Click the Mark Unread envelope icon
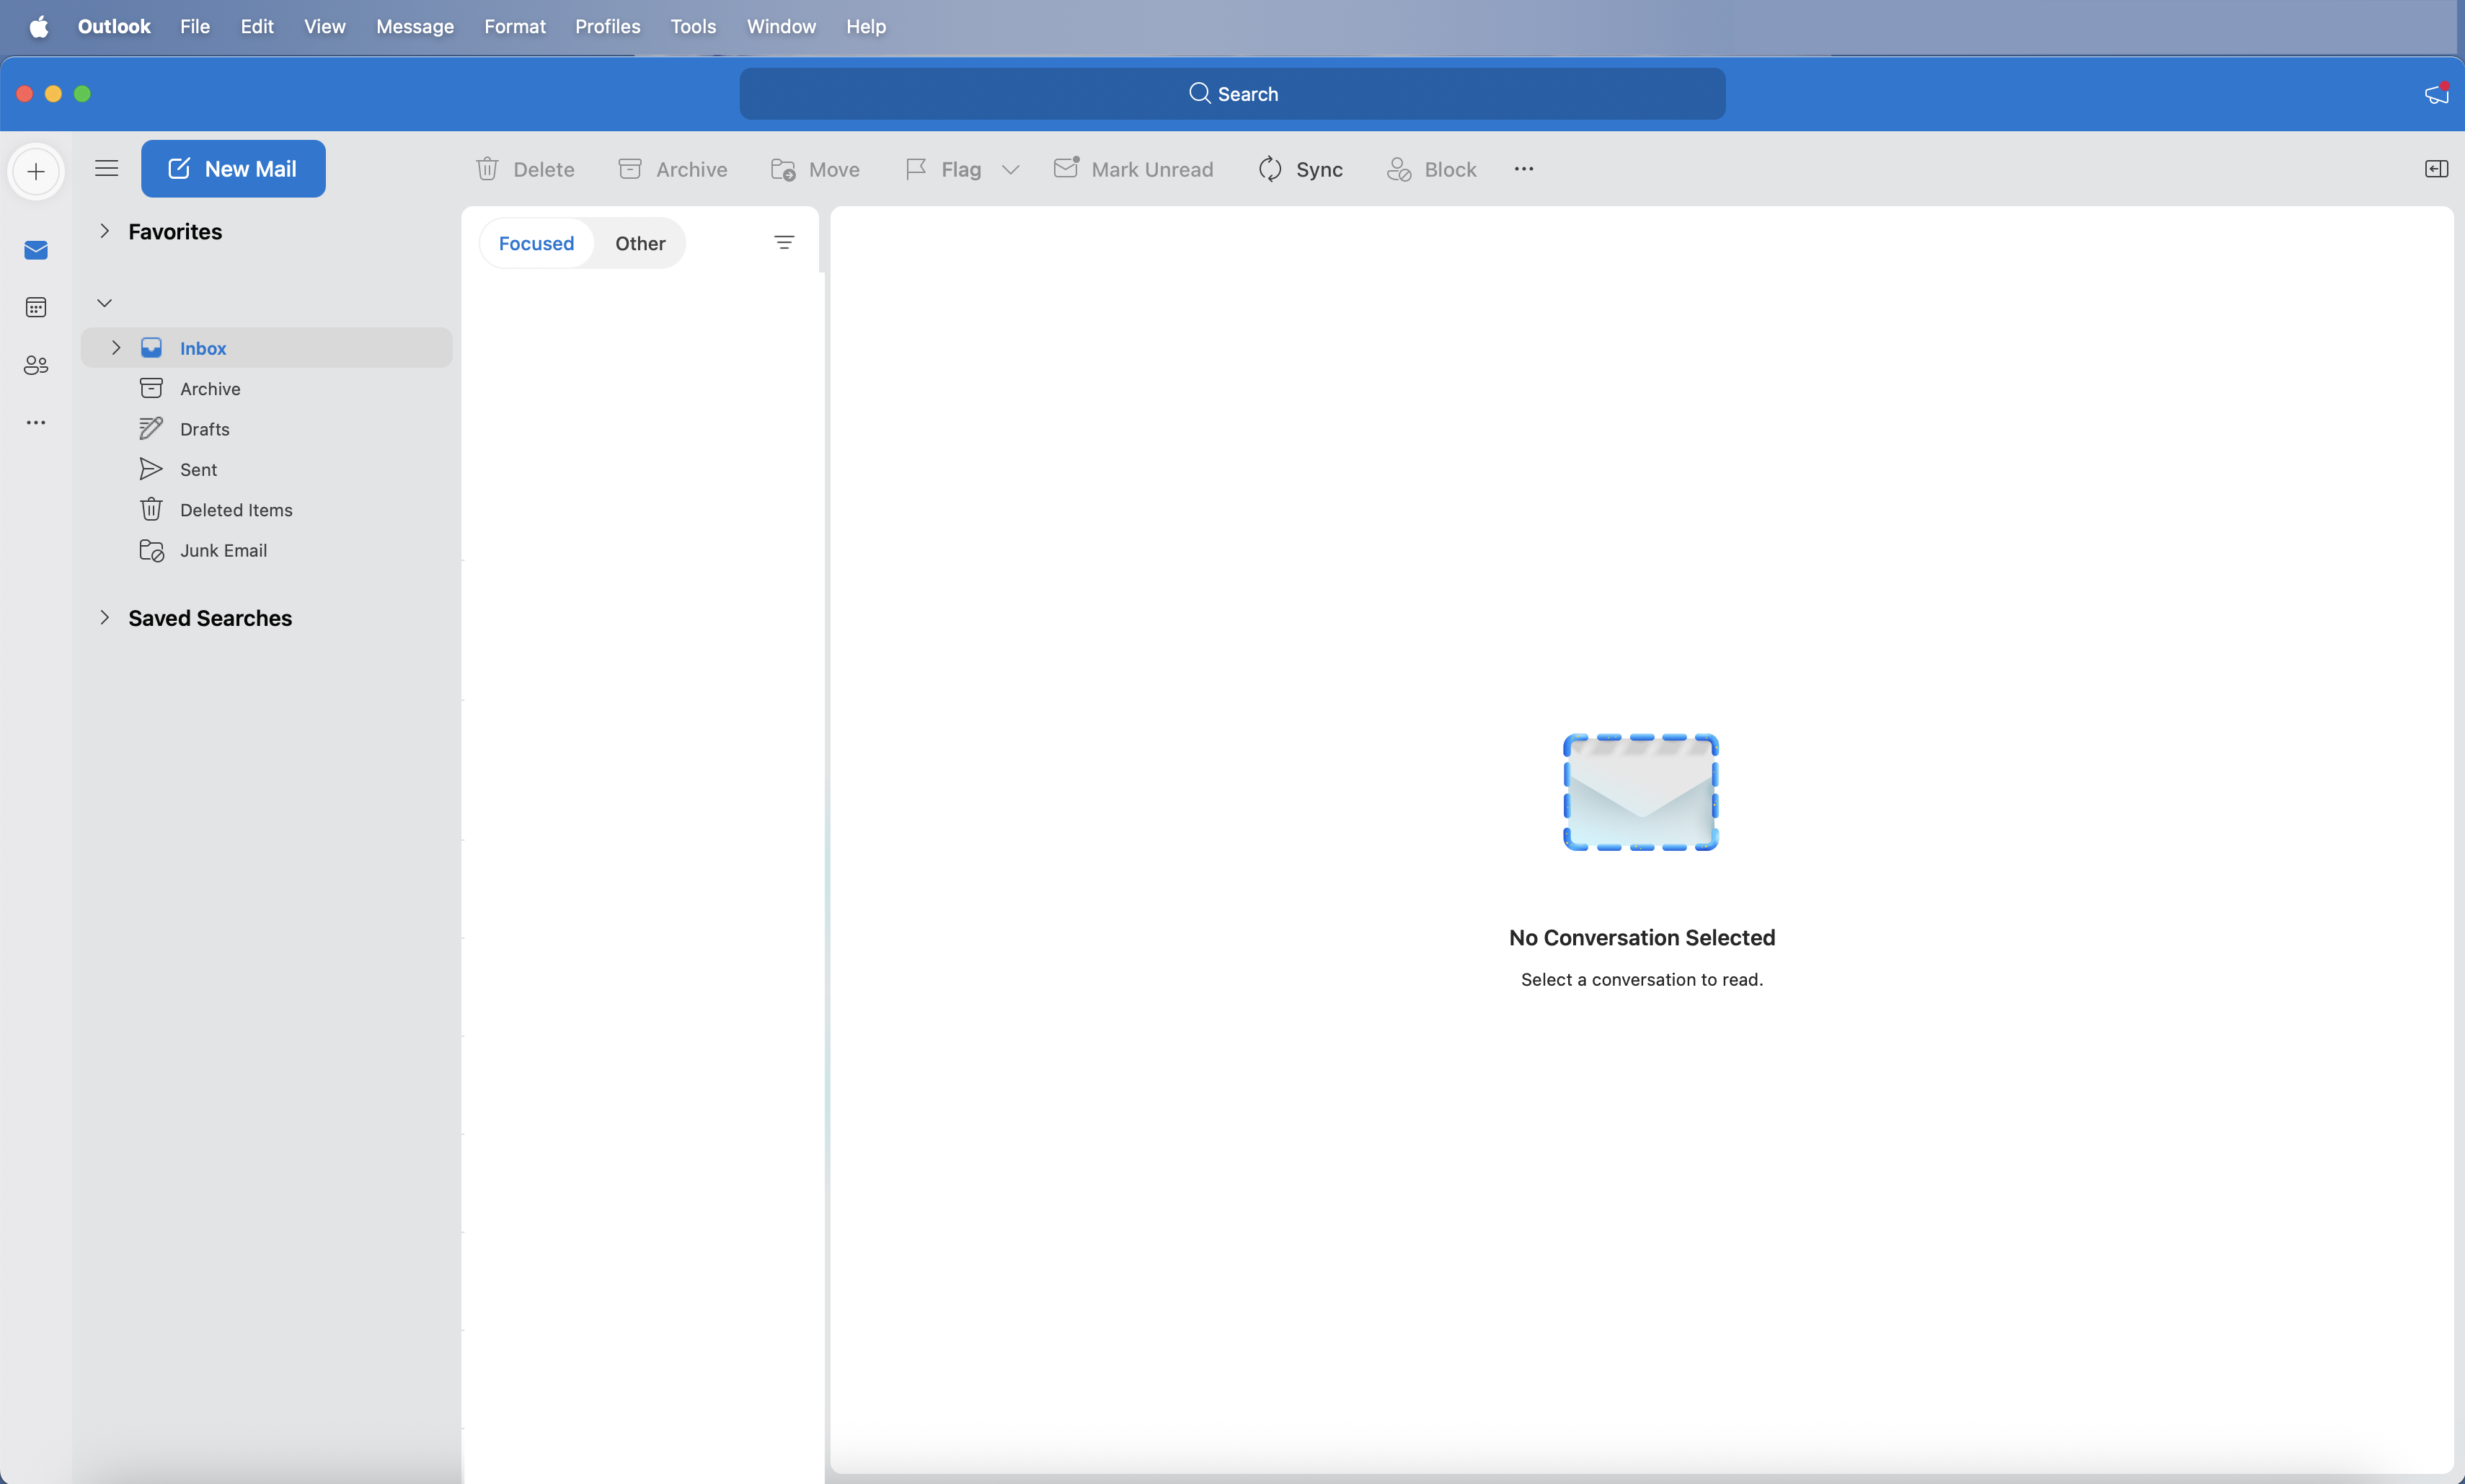This screenshot has width=2465, height=1484. pyautogui.click(x=1066, y=168)
